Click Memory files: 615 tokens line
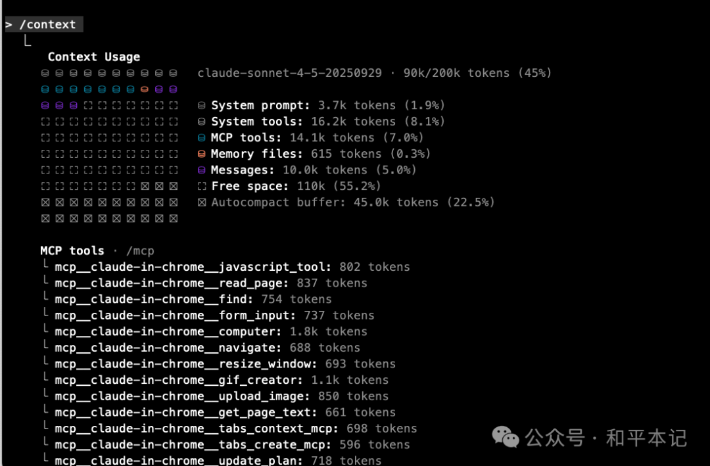The width and height of the screenshot is (710, 466). (x=314, y=154)
